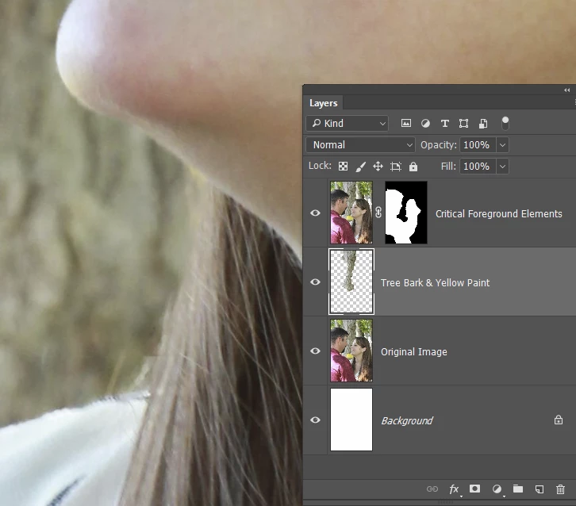The width and height of the screenshot is (576, 506).
Task: Filter layers by smart objects icon
Action: [483, 124]
